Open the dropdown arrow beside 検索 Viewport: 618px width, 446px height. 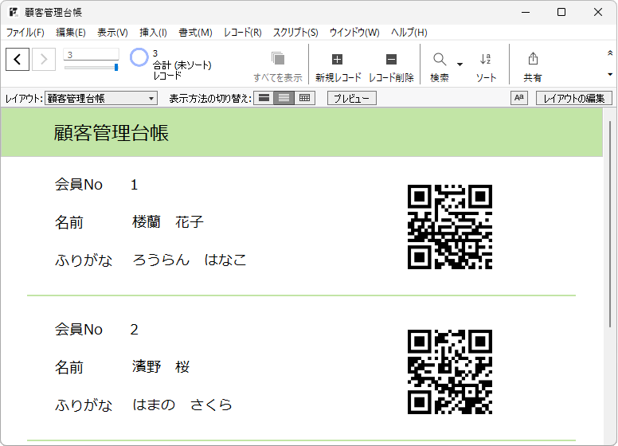click(x=460, y=65)
